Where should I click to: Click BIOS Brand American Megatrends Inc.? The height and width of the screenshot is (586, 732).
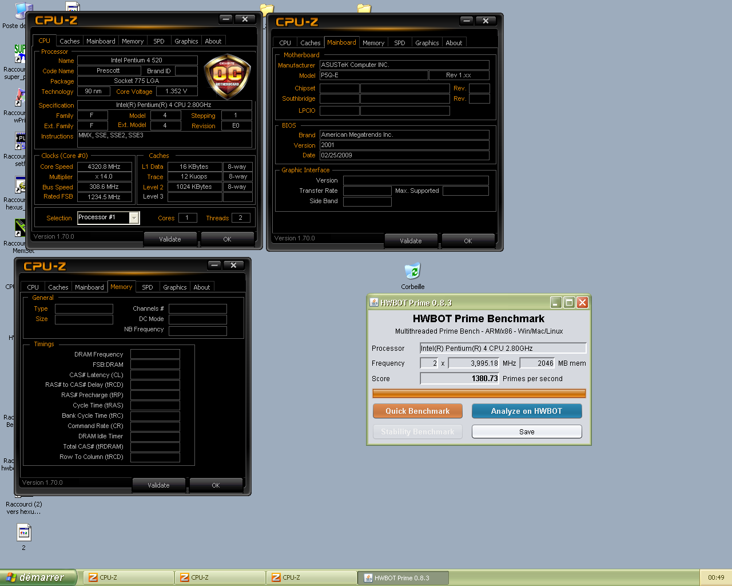tap(404, 134)
